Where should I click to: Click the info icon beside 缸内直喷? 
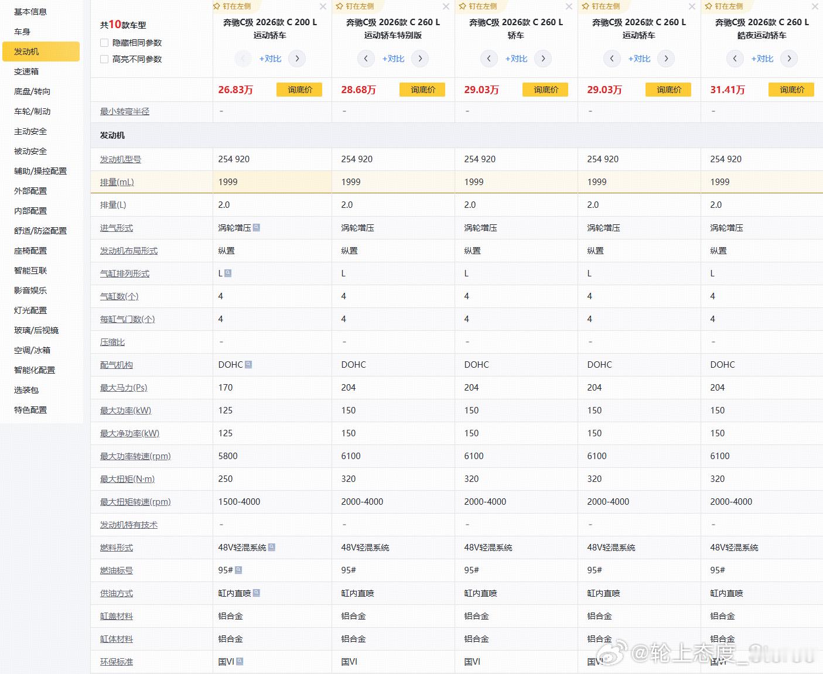pos(255,593)
